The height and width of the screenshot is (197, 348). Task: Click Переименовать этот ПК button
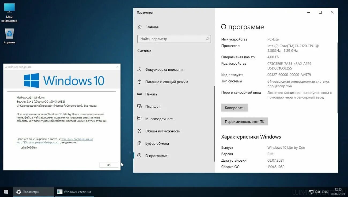tap(244, 121)
